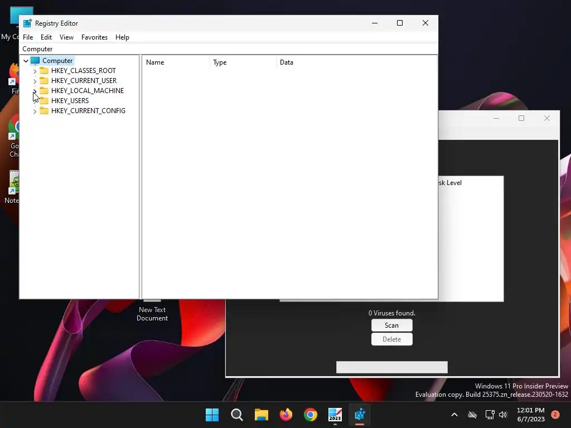
Task: Select the Computer root label
Action: pyautogui.click(x=57, y=61)
